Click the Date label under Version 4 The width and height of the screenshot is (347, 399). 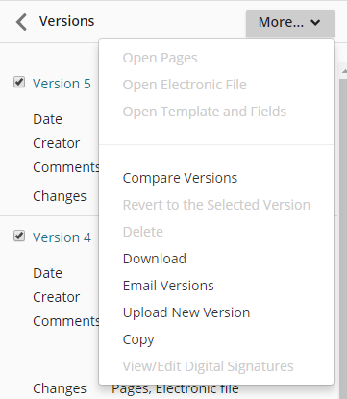(x=47, y=273)
